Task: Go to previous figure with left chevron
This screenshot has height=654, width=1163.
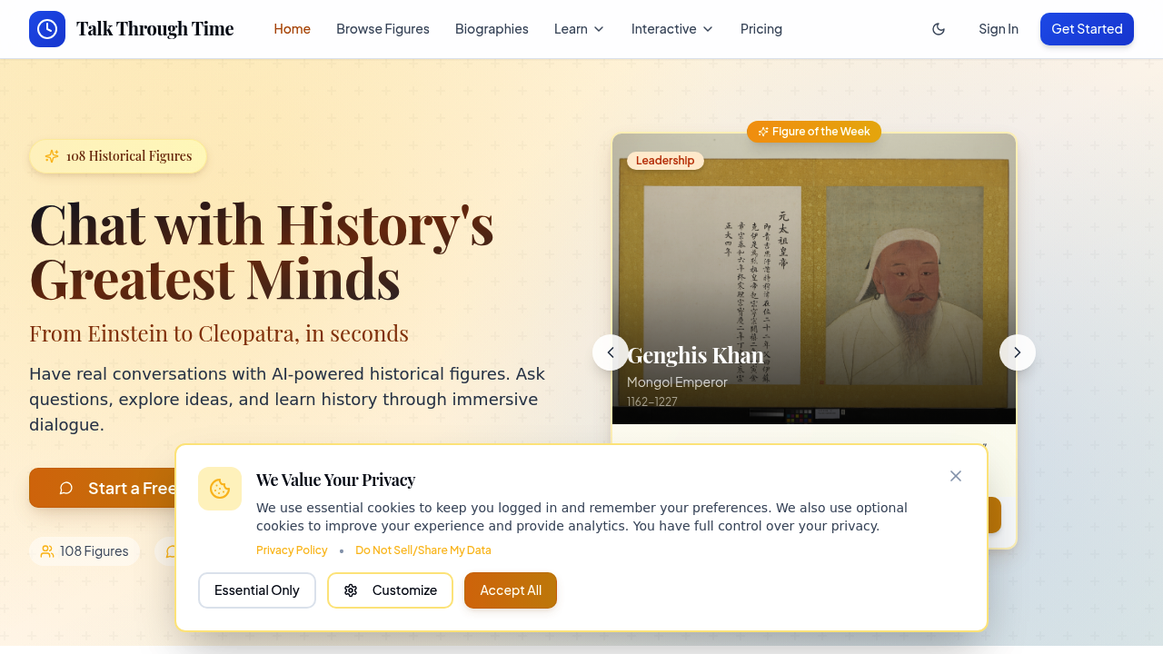Action: click(610, 352)
